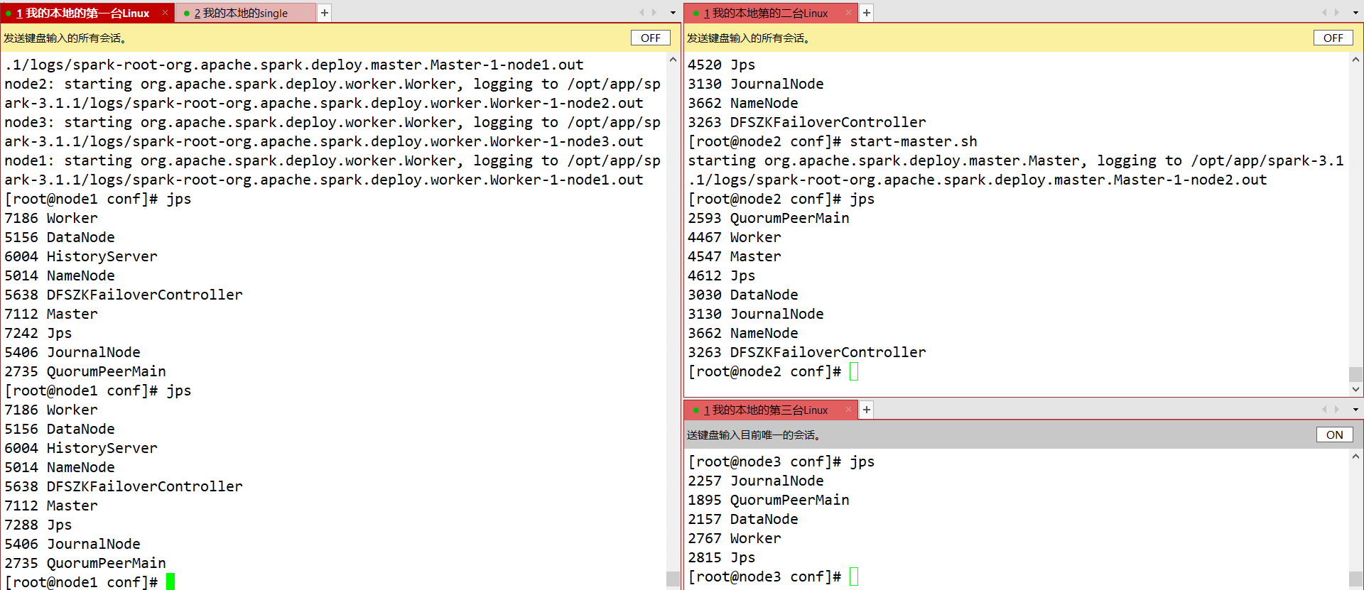Click line '2157 DataNode'
Screen dimensions: 1364x590
(743, 519)
